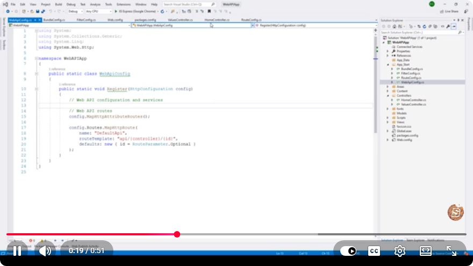Close the WebApiConfig.cs tab

click(x=40, y=20)
